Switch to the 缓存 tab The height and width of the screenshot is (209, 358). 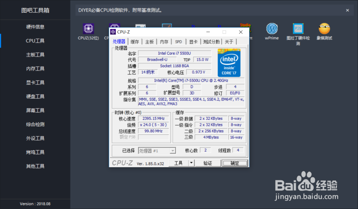135,42
